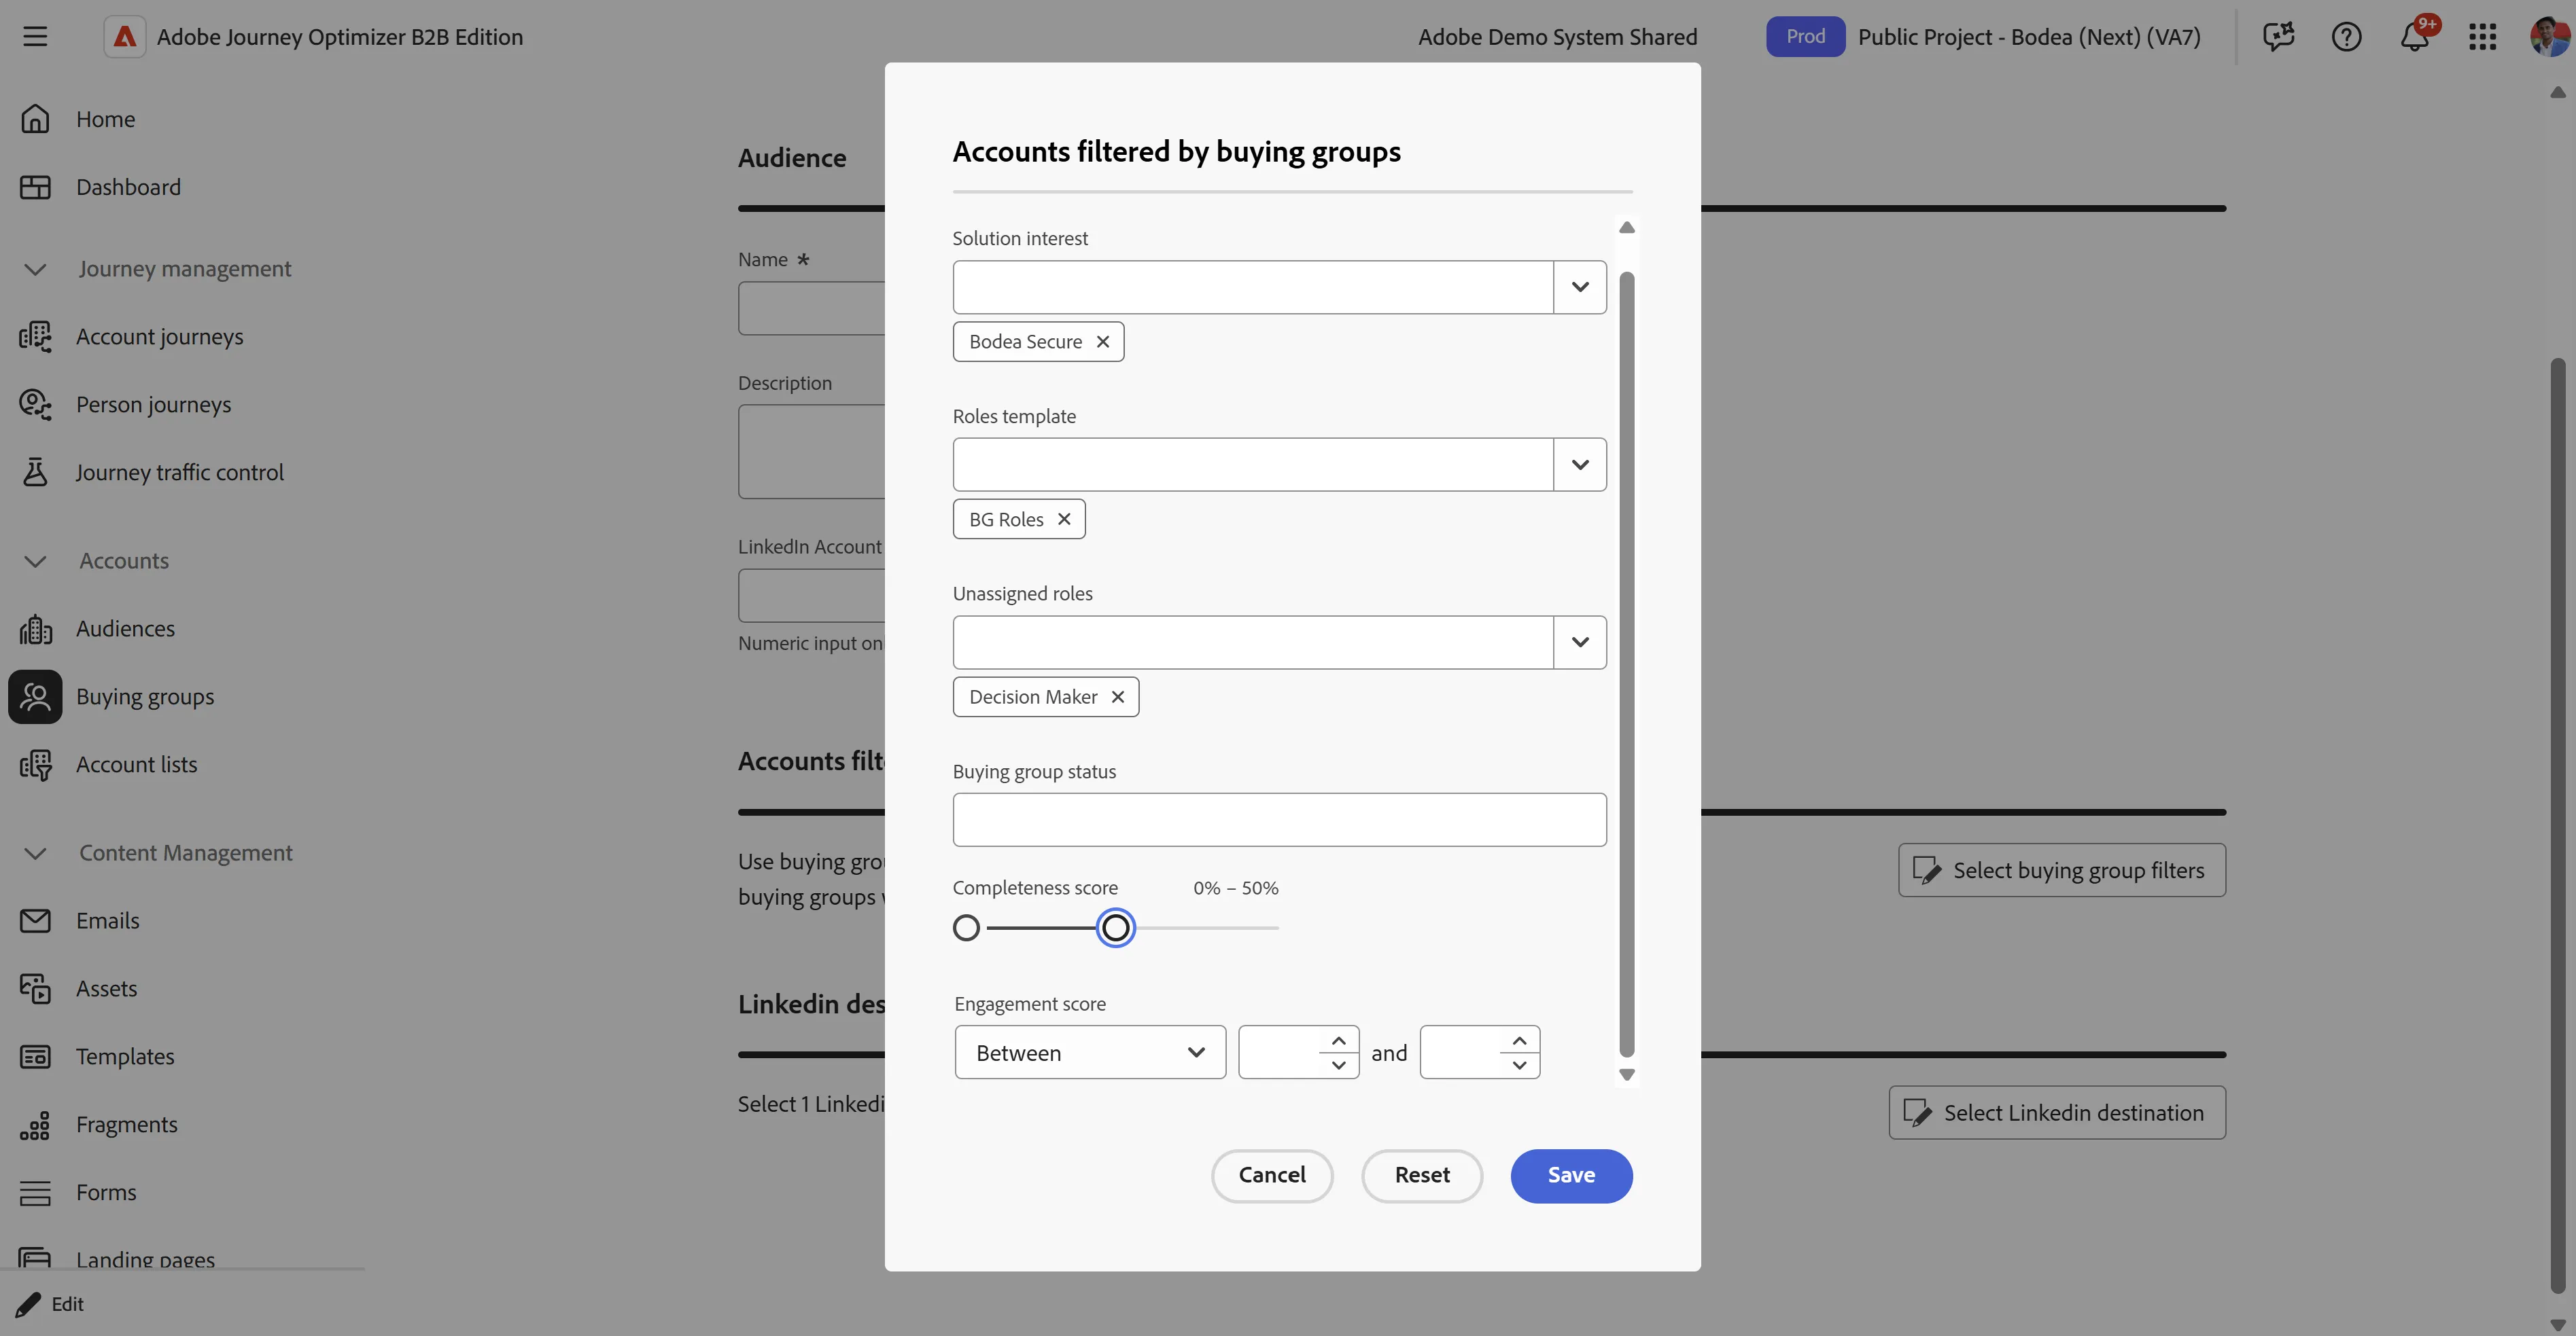Click the Templates icon in sidebar
This screenshot has width=2576, height=1336.
(35, 1056)
